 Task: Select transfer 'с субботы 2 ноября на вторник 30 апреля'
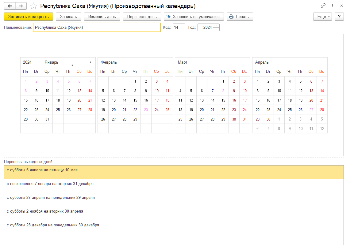click(174, 214)
